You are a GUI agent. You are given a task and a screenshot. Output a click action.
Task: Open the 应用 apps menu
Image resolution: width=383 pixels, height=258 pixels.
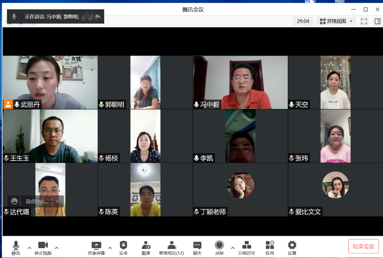click(x=270, y=248)
